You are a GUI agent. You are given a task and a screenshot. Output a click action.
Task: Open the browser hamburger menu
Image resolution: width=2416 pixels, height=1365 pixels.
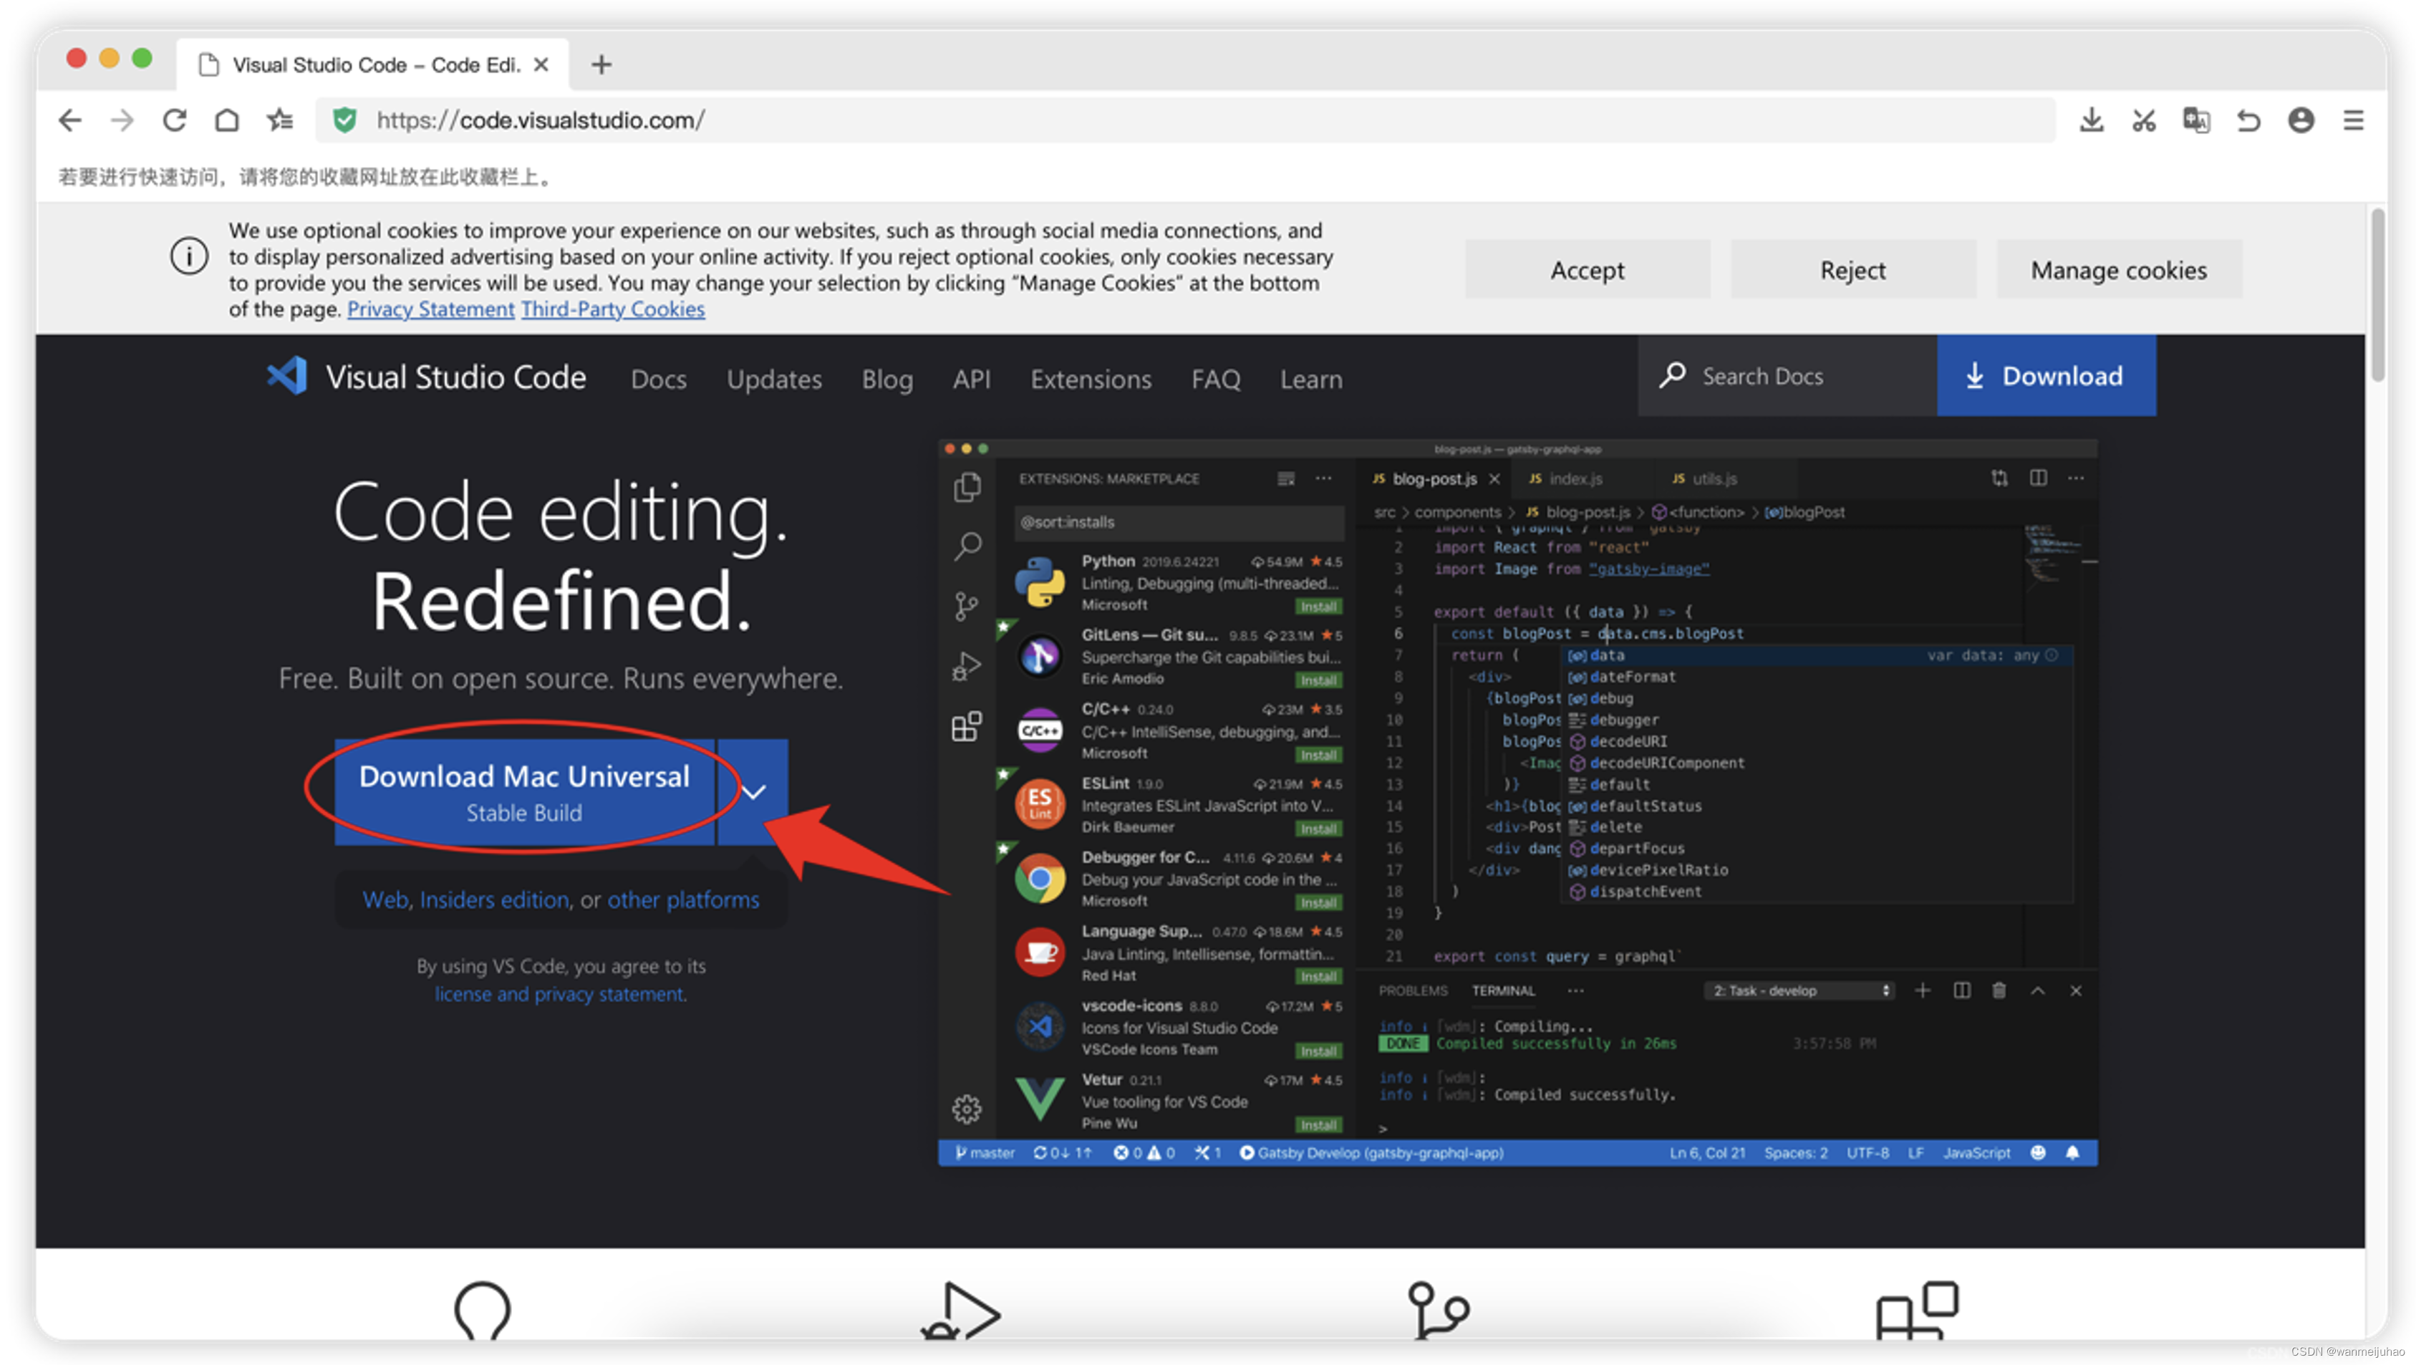pos(2353,120)
